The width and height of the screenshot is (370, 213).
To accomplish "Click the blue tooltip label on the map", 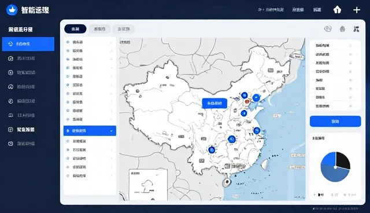I will 214,103.
